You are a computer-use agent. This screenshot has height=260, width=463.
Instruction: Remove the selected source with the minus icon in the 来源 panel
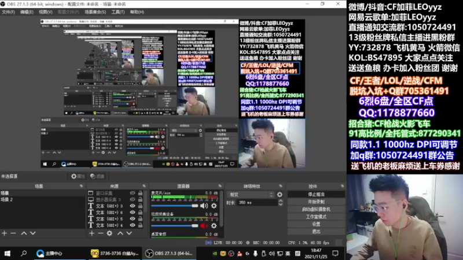pyautogui.click(x=100, y=233)
